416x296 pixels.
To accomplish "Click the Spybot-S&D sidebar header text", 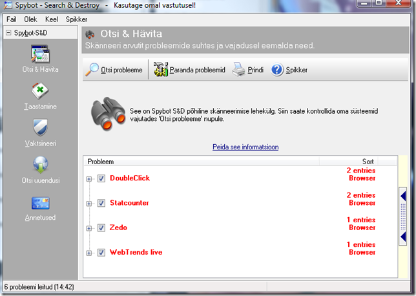I will [31, 33].
